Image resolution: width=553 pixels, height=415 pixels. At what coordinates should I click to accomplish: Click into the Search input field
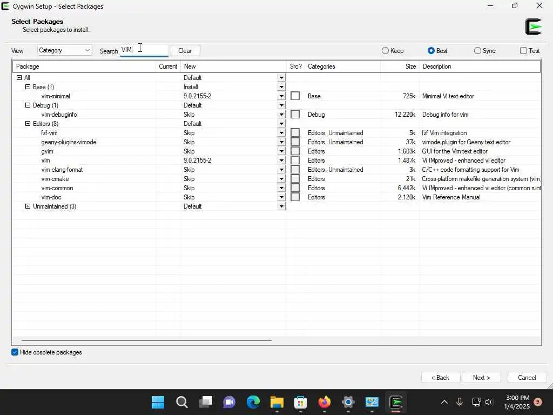pyautogui.click(x=144, y=50)
